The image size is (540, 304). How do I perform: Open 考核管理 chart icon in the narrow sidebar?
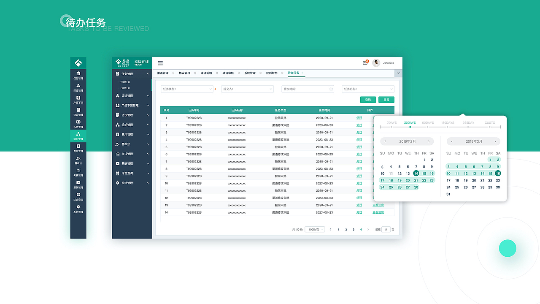(x=78, y=172)
